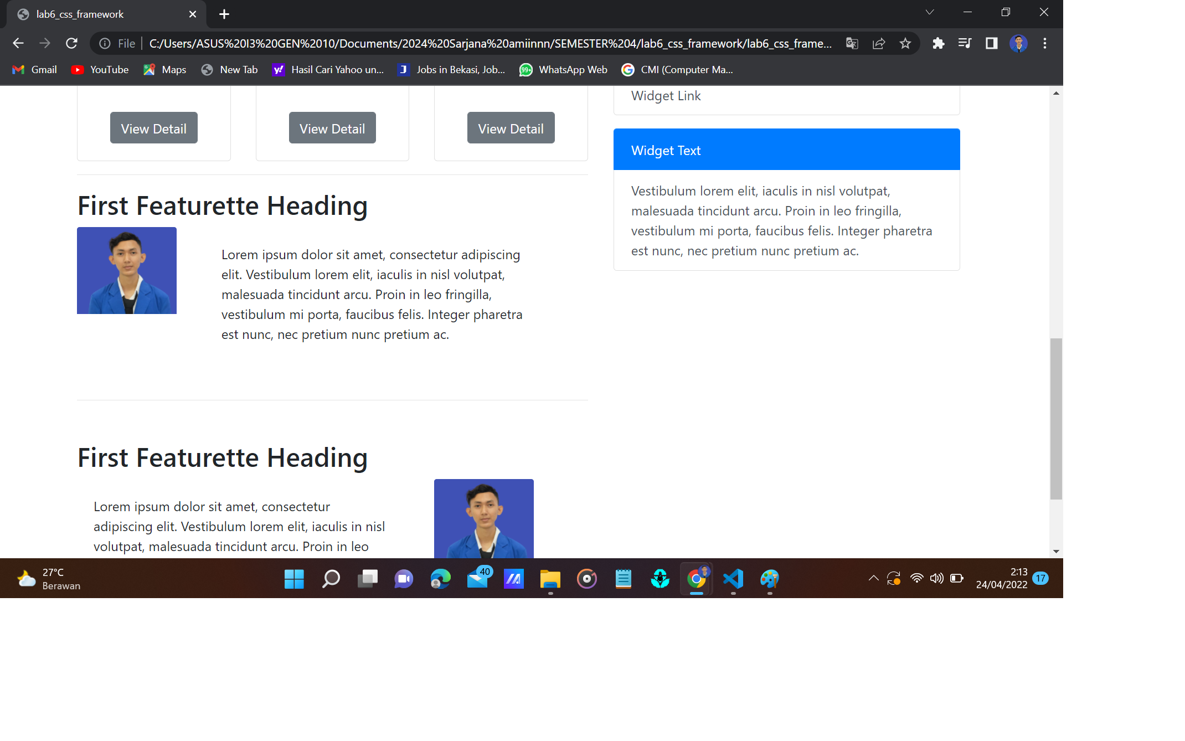Screen dimensions: 1185x741
Task: Open Chrome's three-dot menu
Action: click(x=1045, y=43)
